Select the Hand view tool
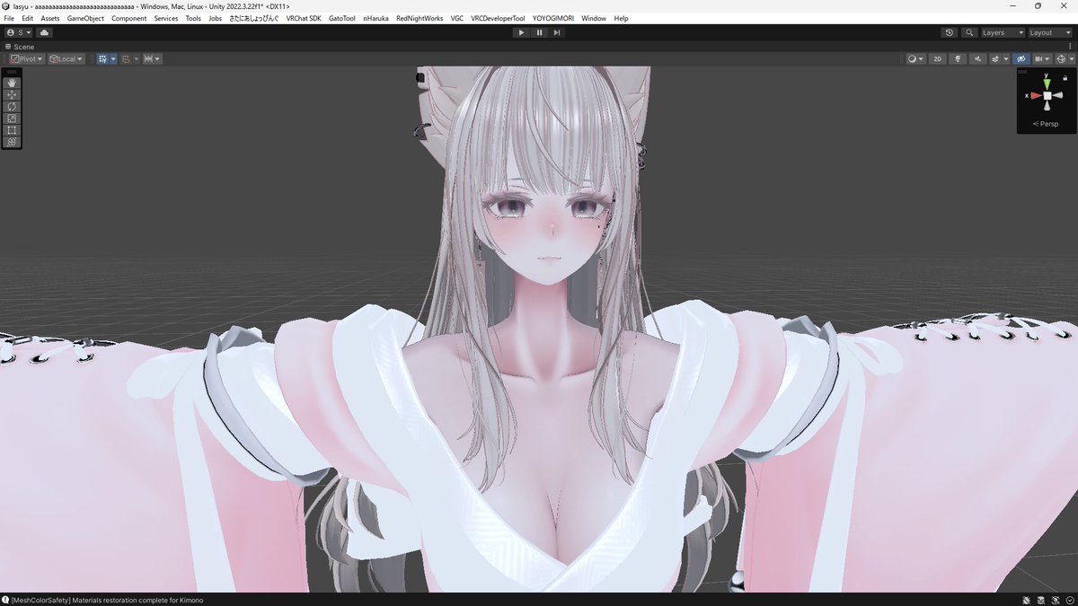 (12, 83)
